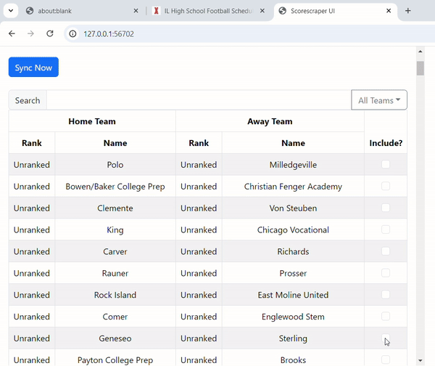Switch to IL High School Football Schedule tab
This screenshot has height=366, width=435.
(209, 11)
